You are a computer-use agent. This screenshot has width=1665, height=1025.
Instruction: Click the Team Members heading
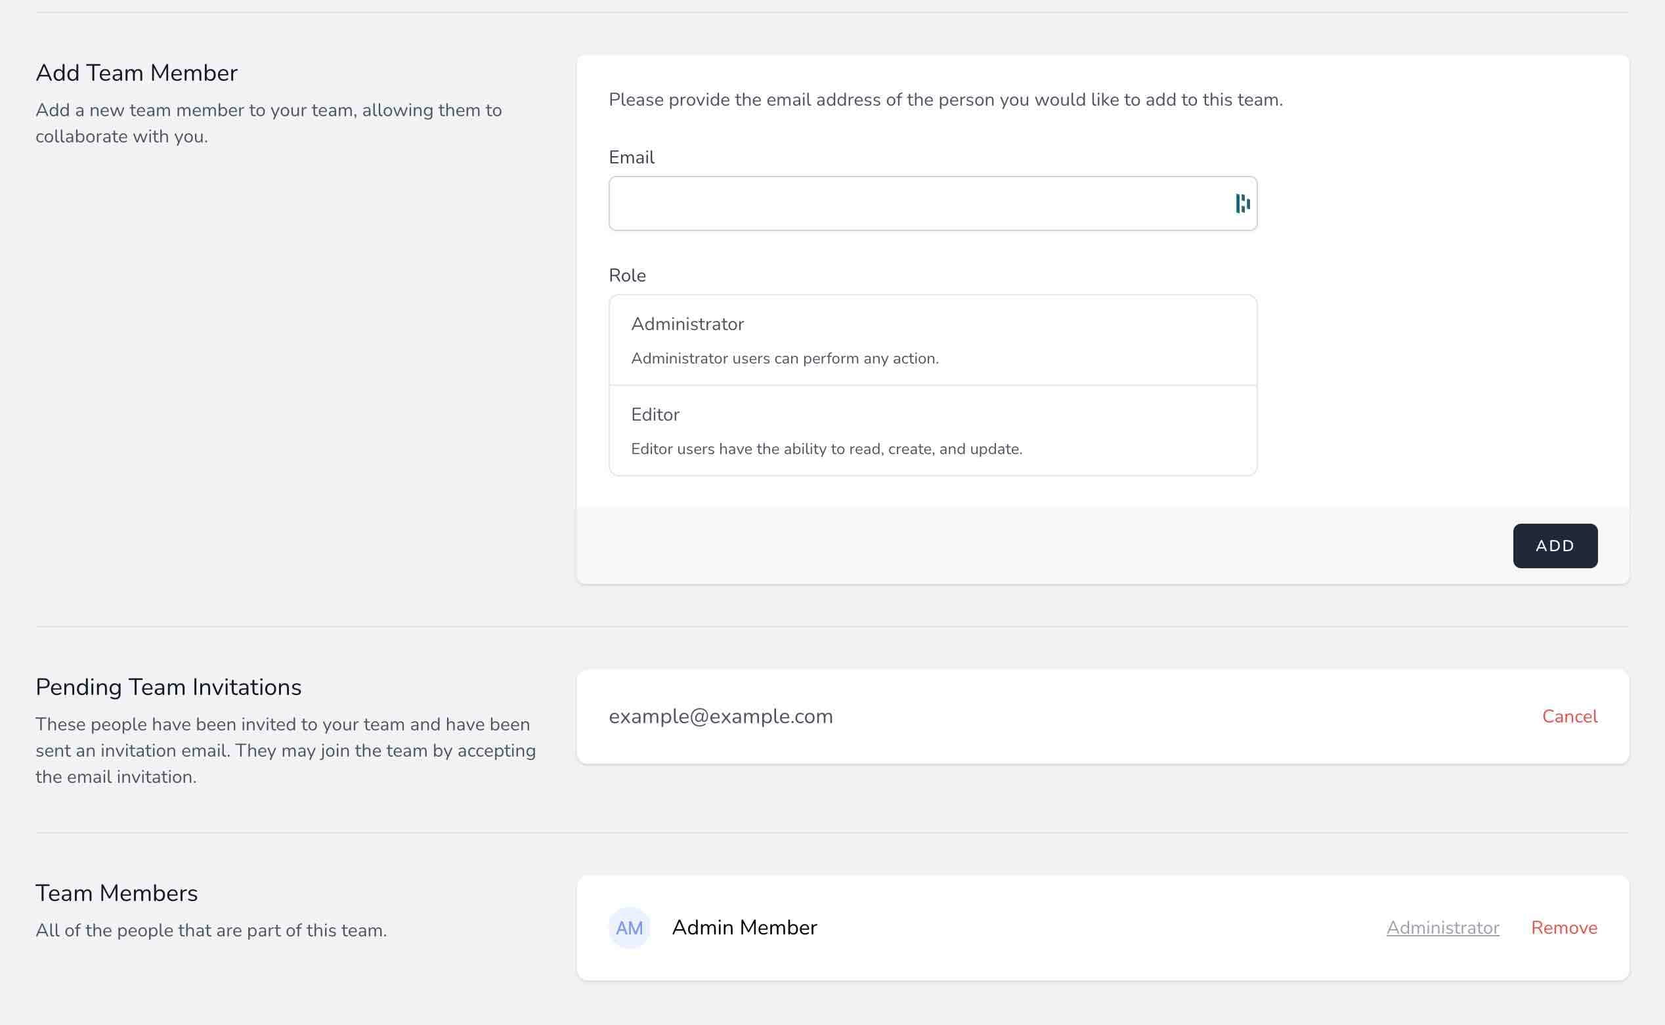coord(116,893)
